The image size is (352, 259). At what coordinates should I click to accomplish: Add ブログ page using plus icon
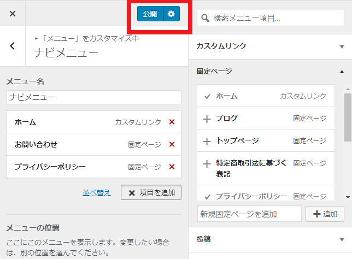(207, 118)
